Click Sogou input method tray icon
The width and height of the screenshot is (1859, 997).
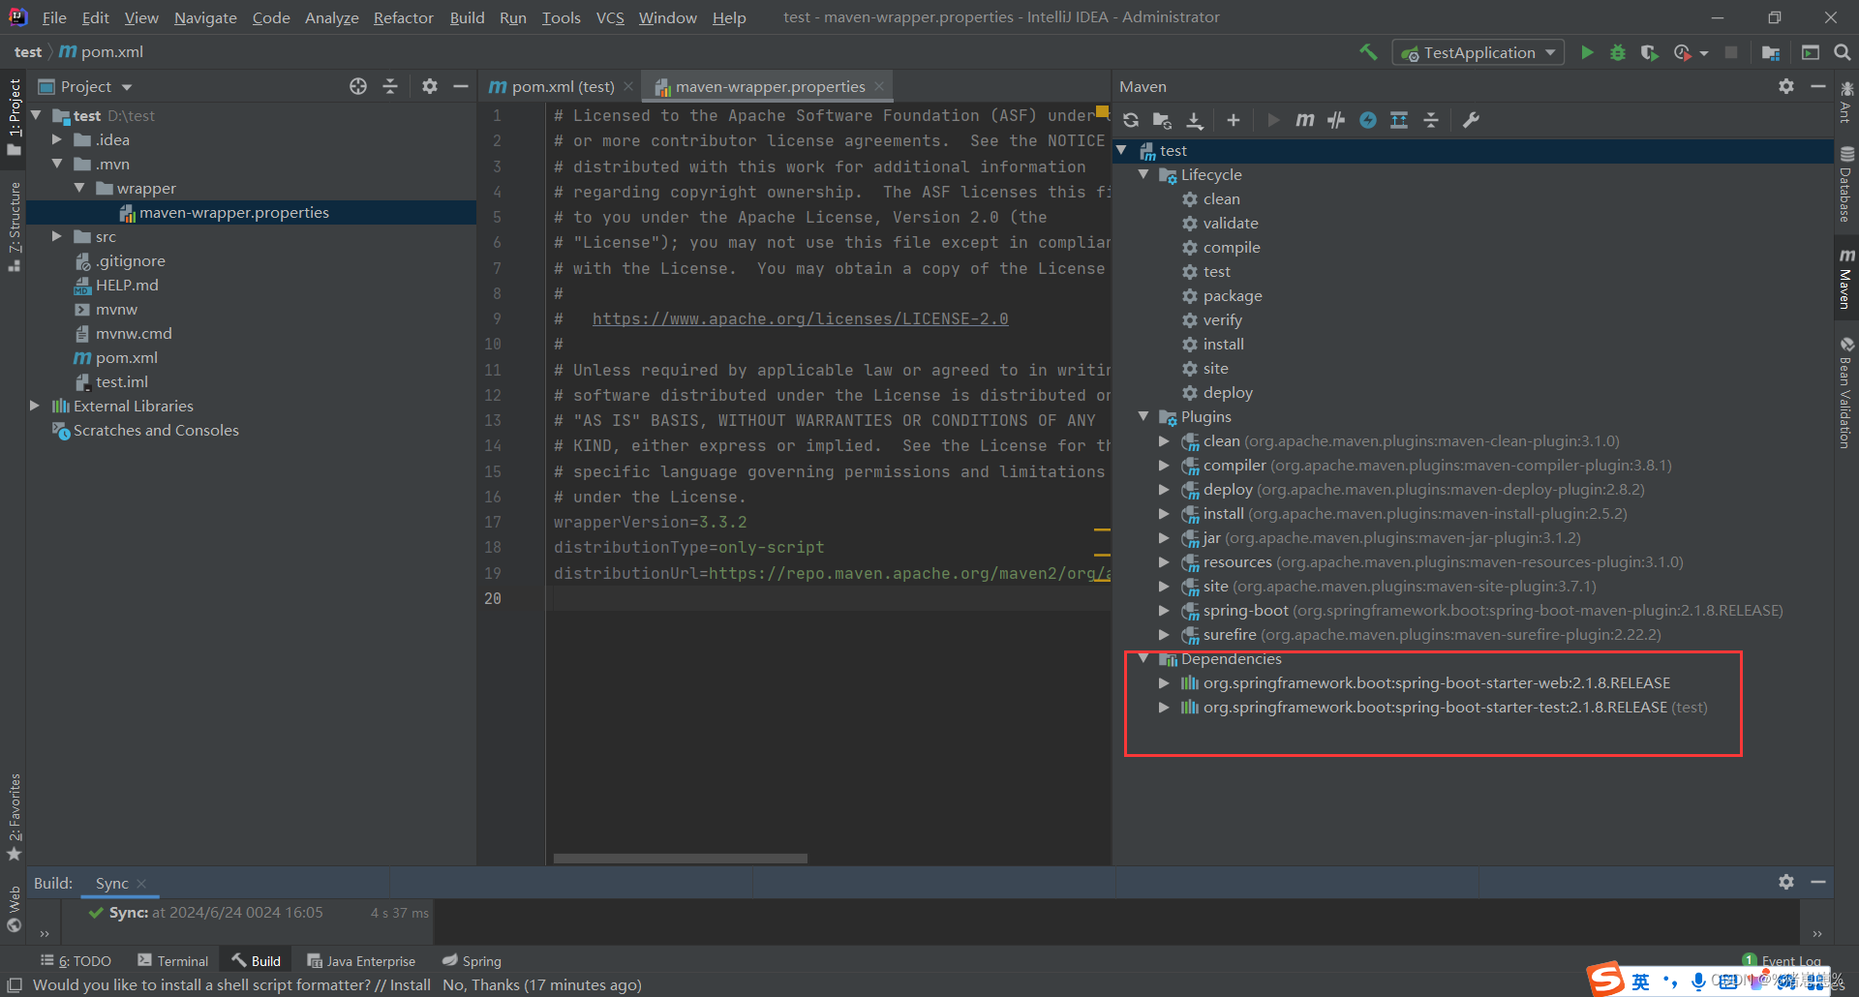coord(1605,979)
